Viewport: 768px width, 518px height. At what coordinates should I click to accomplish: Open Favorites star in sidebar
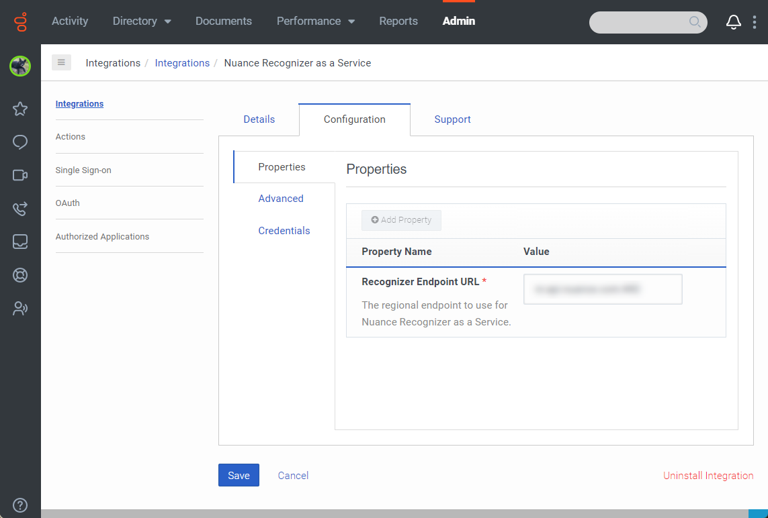tap(20, 109)
